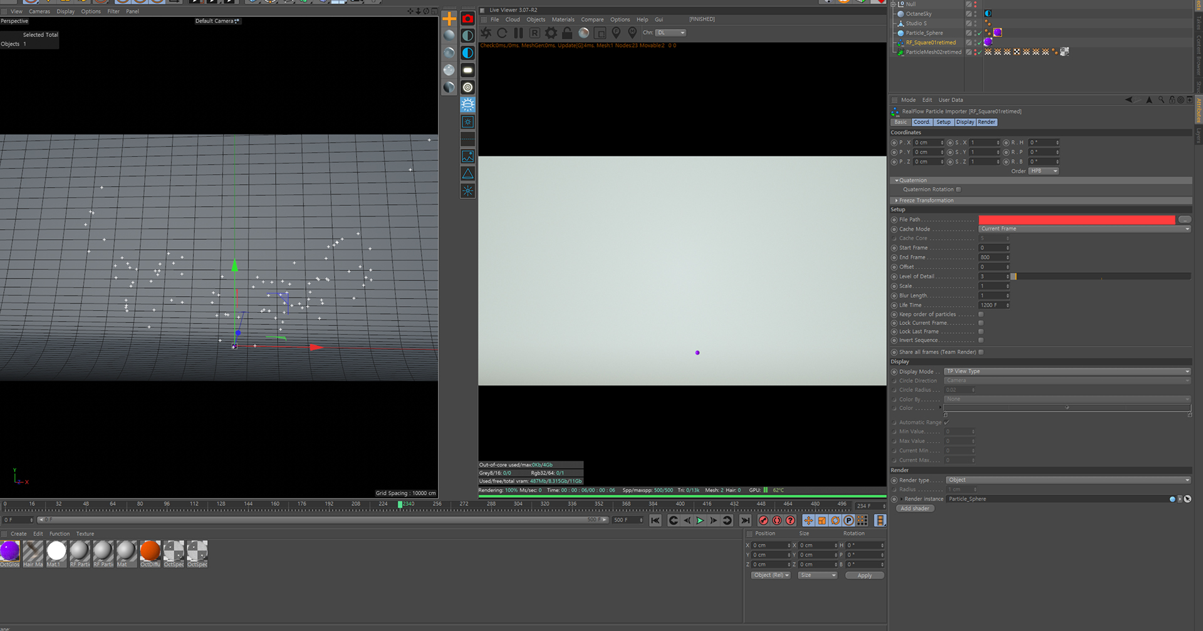Open viewport Cameras menu
The height and width of the screenshot is (631, 1203).
[x=39, y=11]
